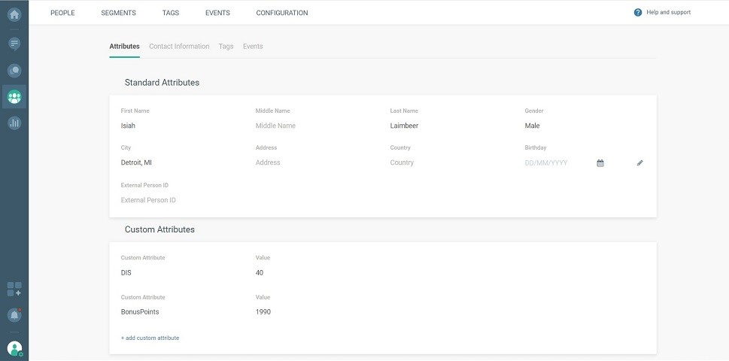Viewport: 729px width, 361px height.
Task: Switch to the Contact Information tab
Action: (x=179, y=47)
